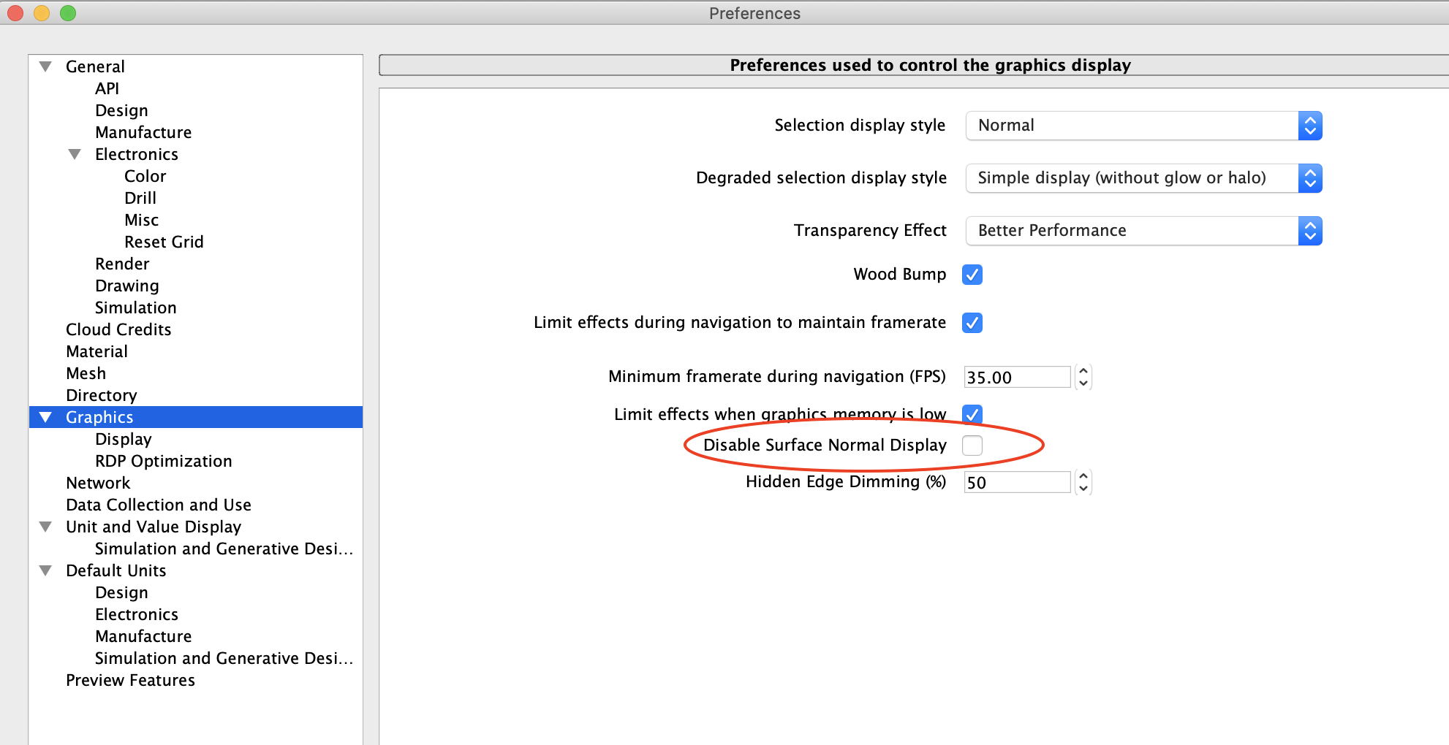Select Electronics under Default Units
The width and height of the screenshot is (1449, 745).
pyautogui.click(x=136, y=614)
